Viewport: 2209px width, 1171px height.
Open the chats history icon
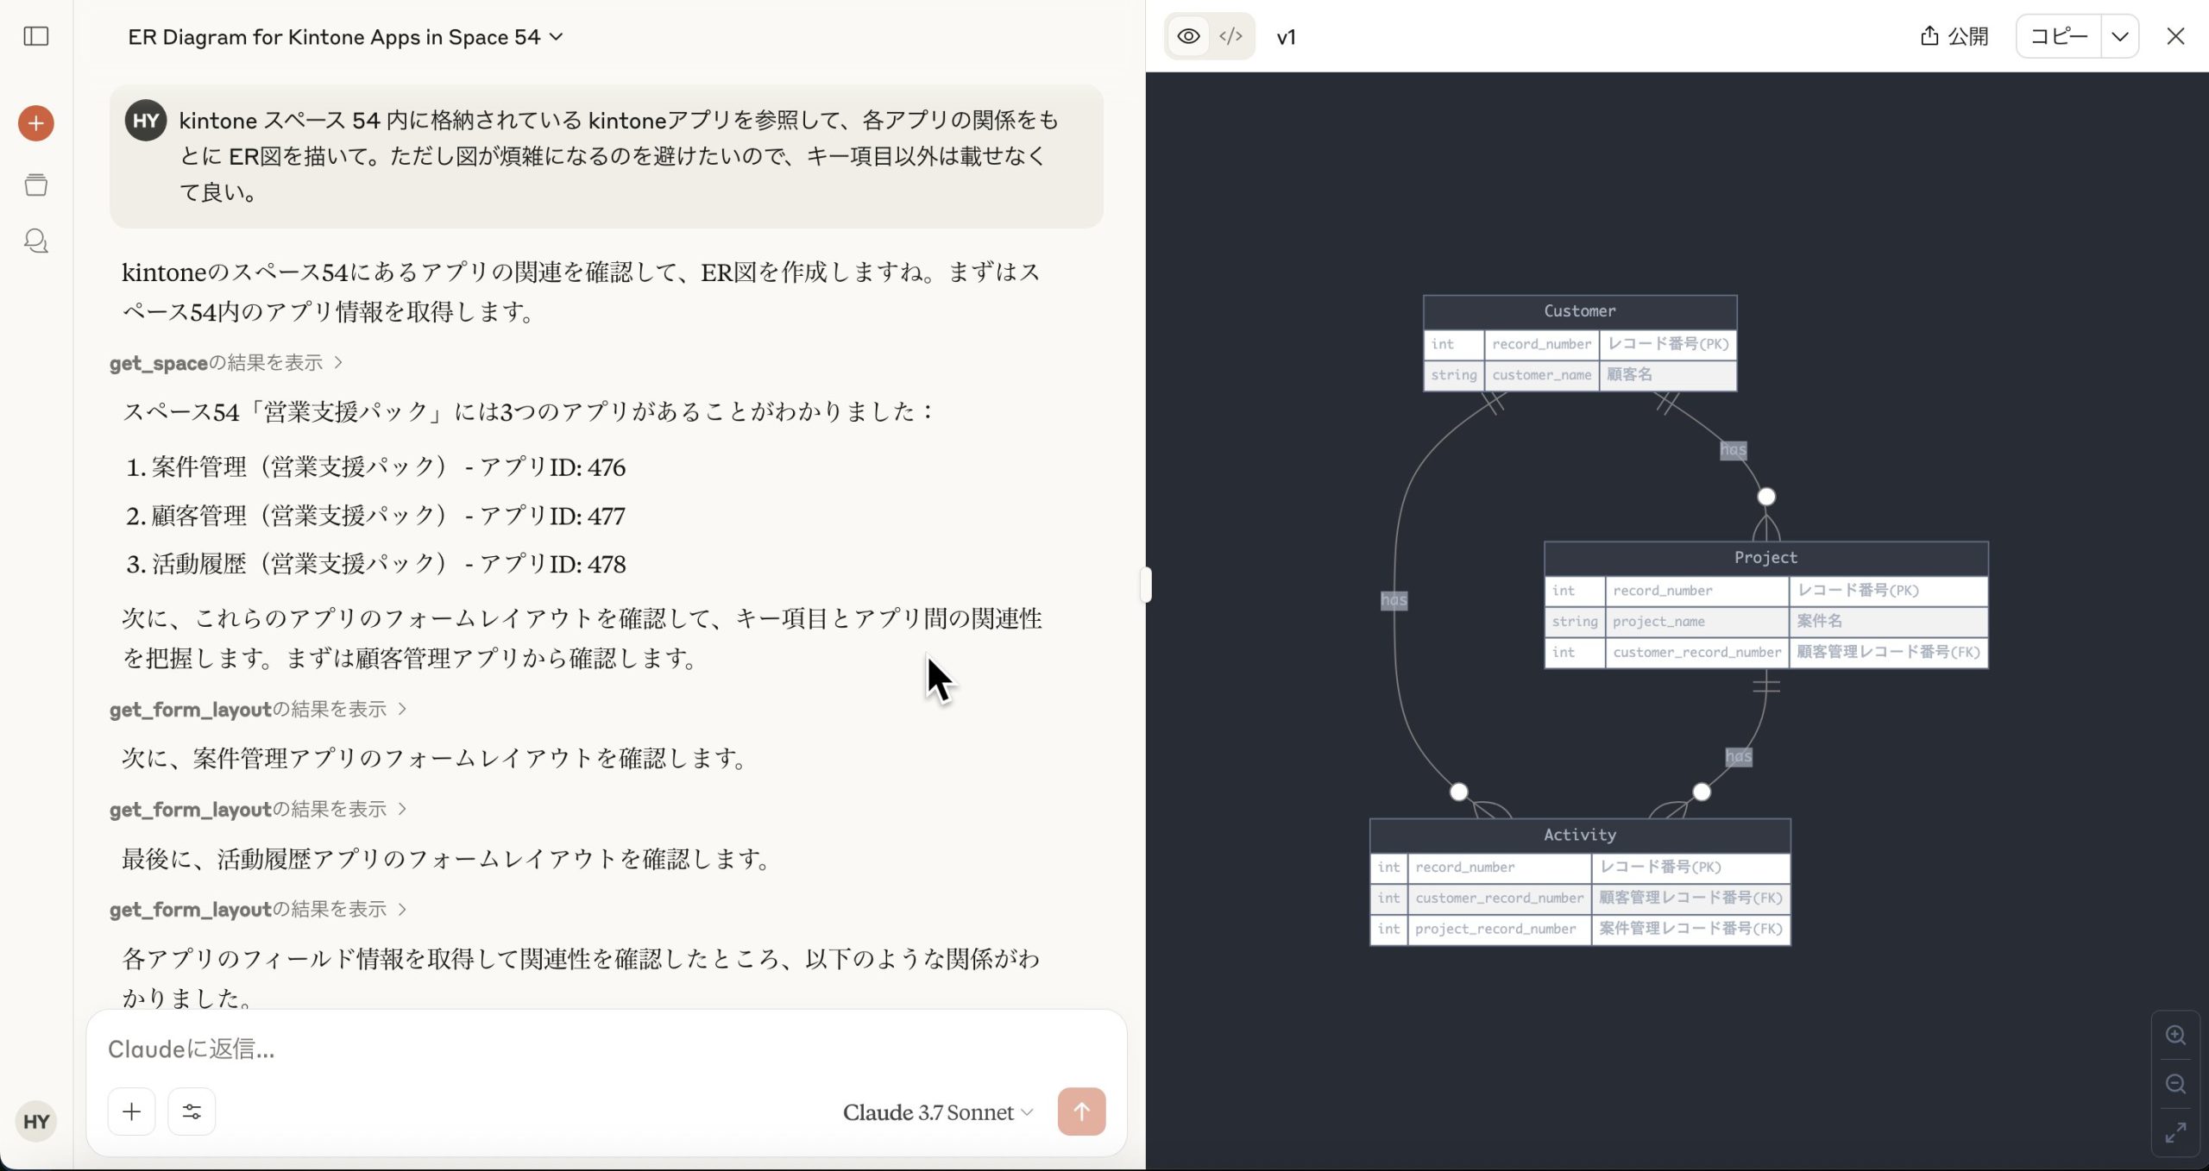tap(36, 241)
